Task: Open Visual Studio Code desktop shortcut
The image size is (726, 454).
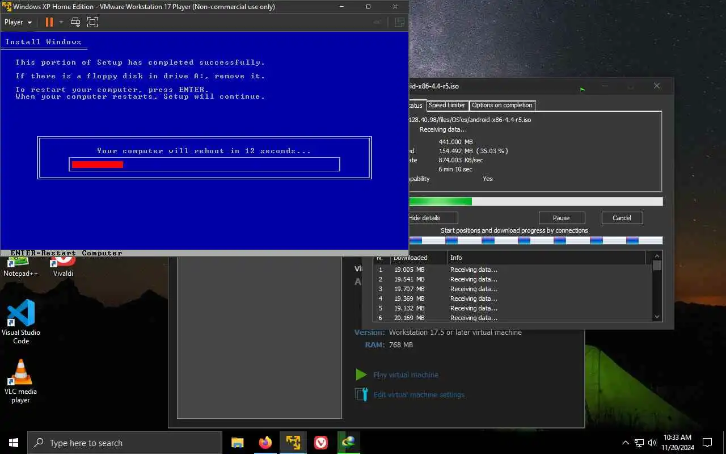Action: tap(21, 322)
